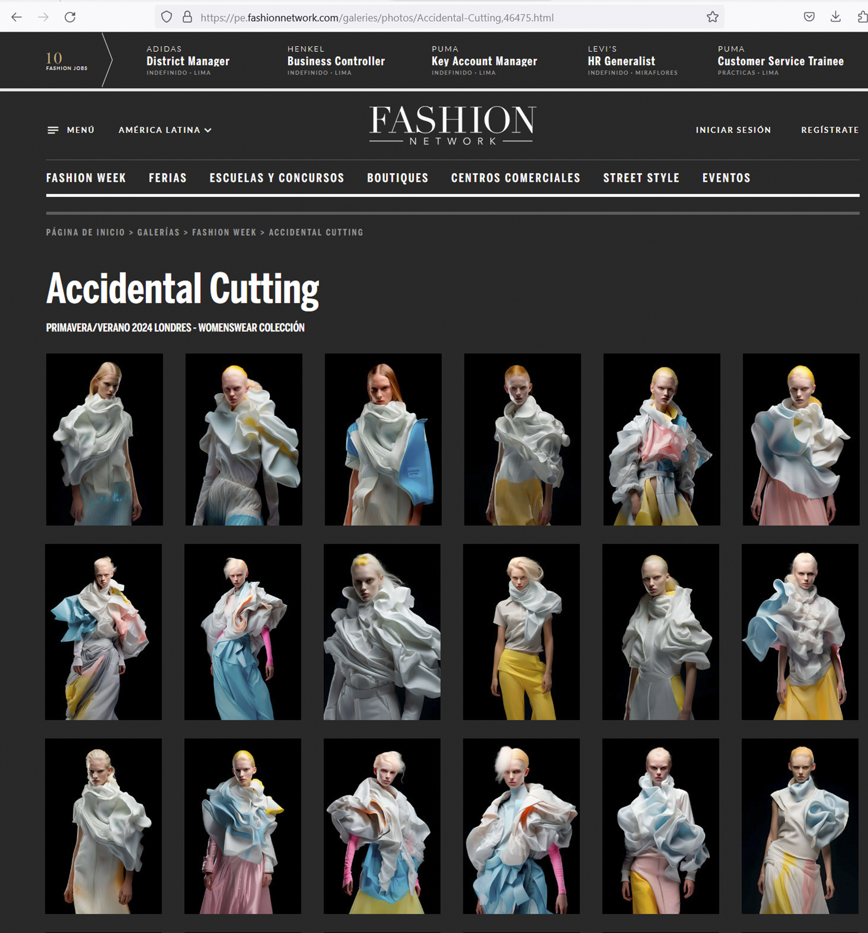
Task: Click the browser forward arrow
Action: click(x=43, y=17)
